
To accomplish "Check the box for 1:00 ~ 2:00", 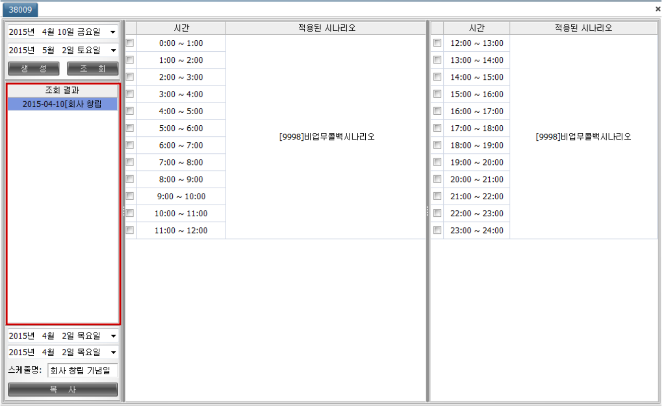I will point(129,60).
